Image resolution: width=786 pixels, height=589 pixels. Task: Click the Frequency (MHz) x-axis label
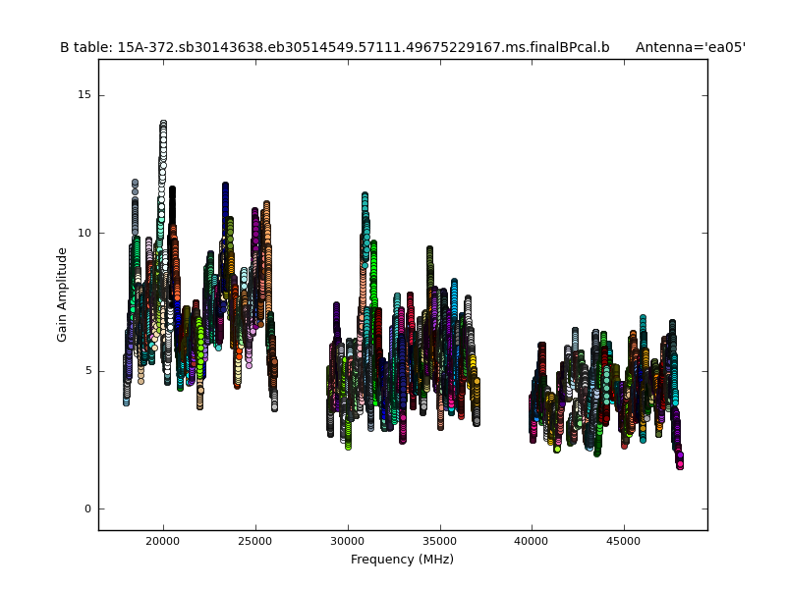(402, 560)
